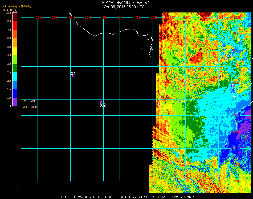Click the legend value 80

[x=9, y=21]
